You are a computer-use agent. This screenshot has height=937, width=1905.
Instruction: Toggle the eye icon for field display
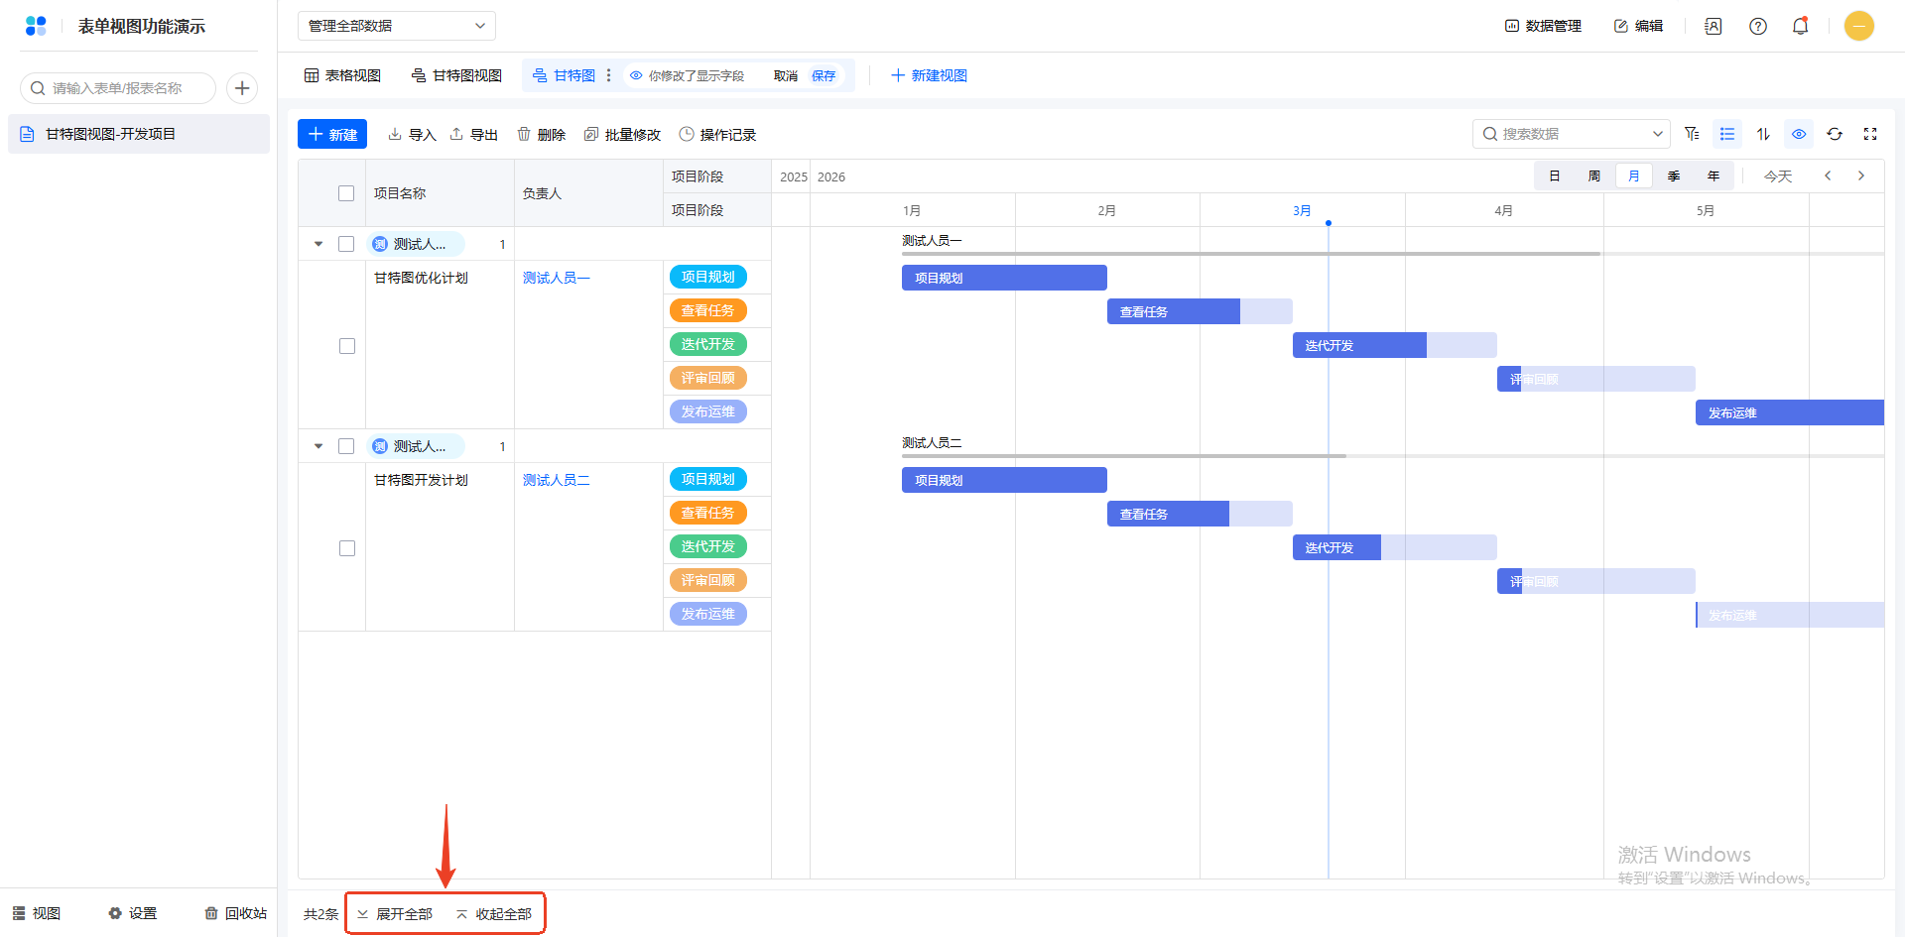(x=1799, y=134)
